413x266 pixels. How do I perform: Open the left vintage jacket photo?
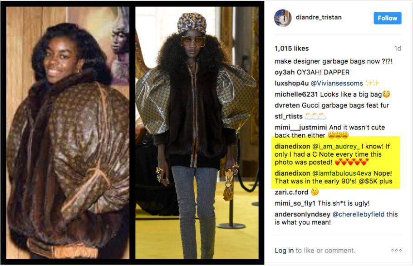[x=68, y=133]
